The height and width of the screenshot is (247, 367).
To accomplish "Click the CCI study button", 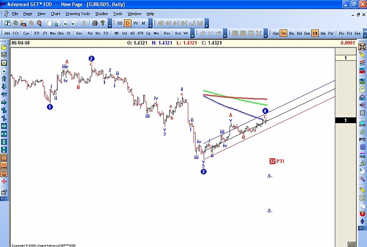I will click(15, 33).
